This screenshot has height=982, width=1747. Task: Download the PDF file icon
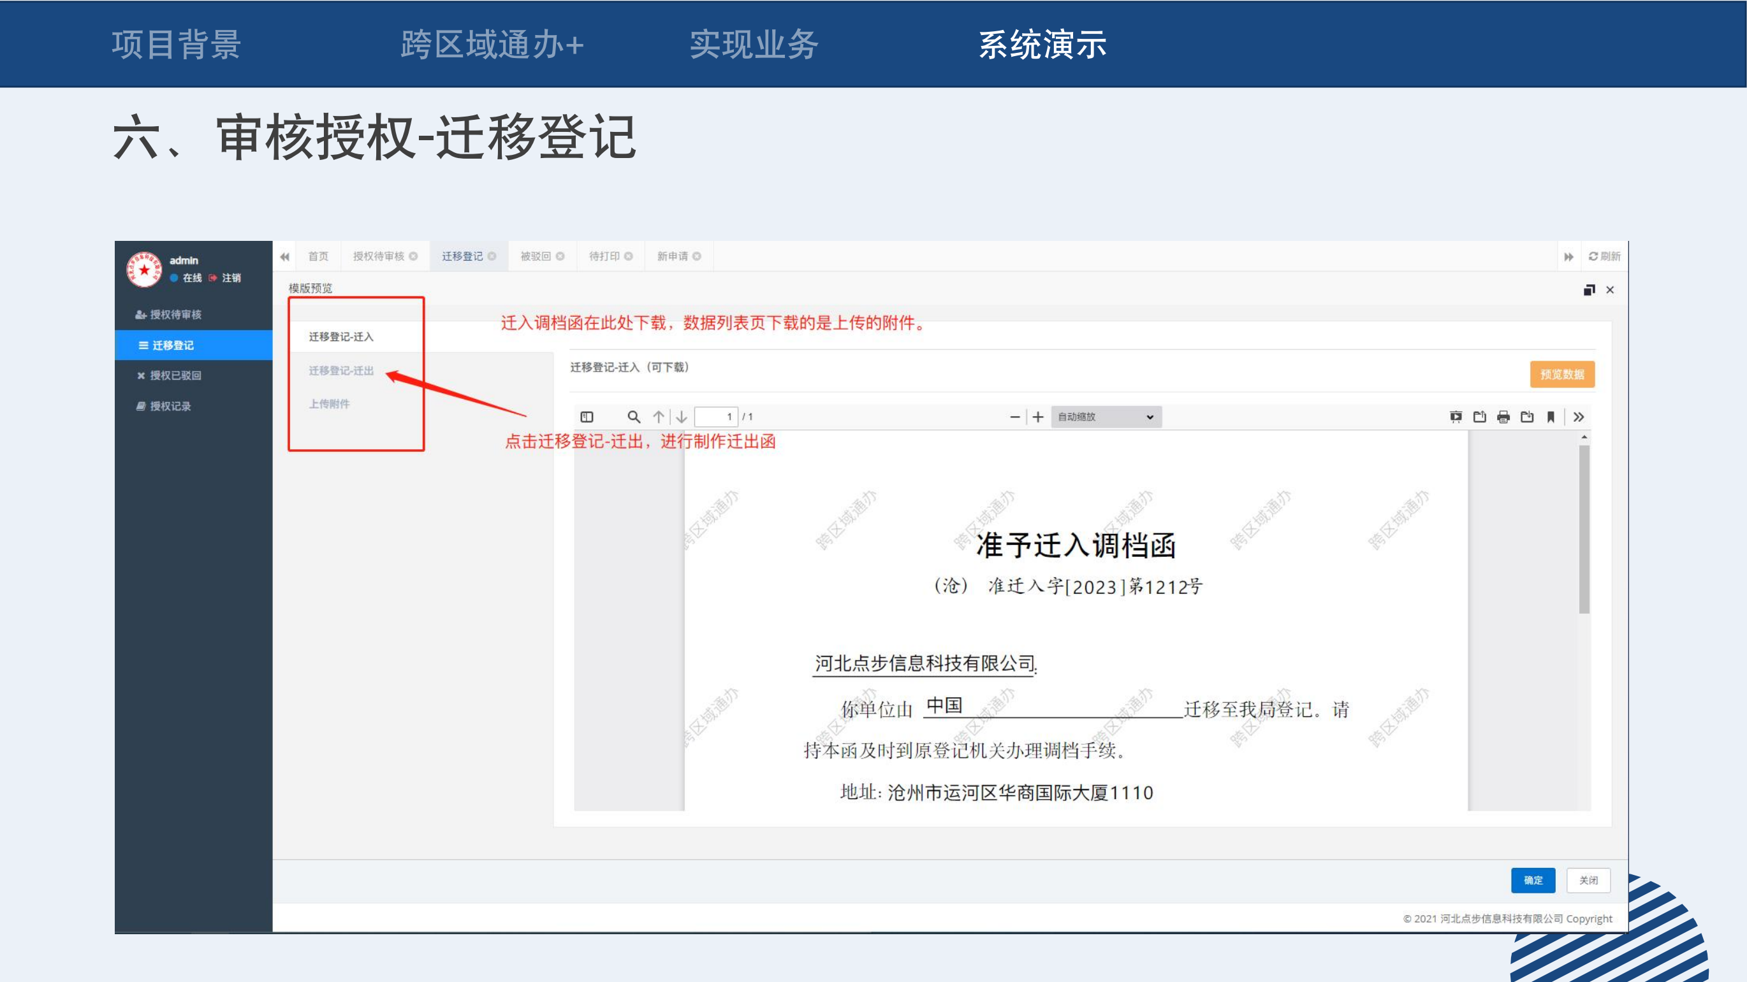click(1527, 417)
